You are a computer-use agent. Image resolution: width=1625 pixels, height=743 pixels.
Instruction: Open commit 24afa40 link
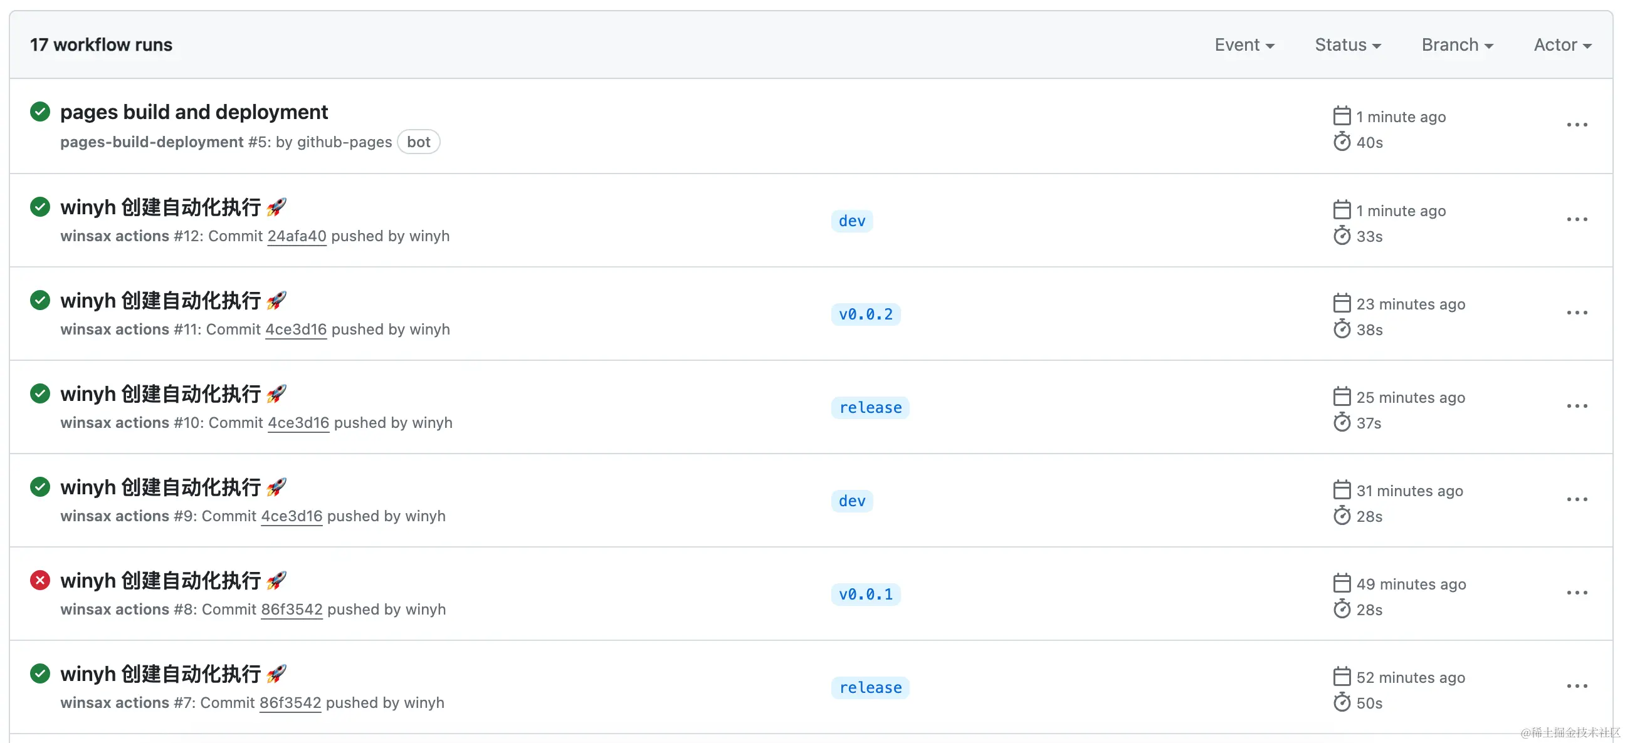297,236
